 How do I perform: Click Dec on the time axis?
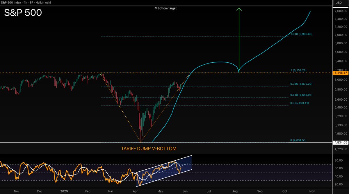pos(40,191)
